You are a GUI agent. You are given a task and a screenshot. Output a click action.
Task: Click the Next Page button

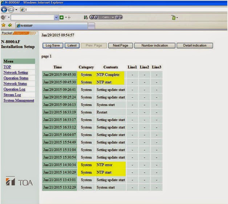pos(121,45)
